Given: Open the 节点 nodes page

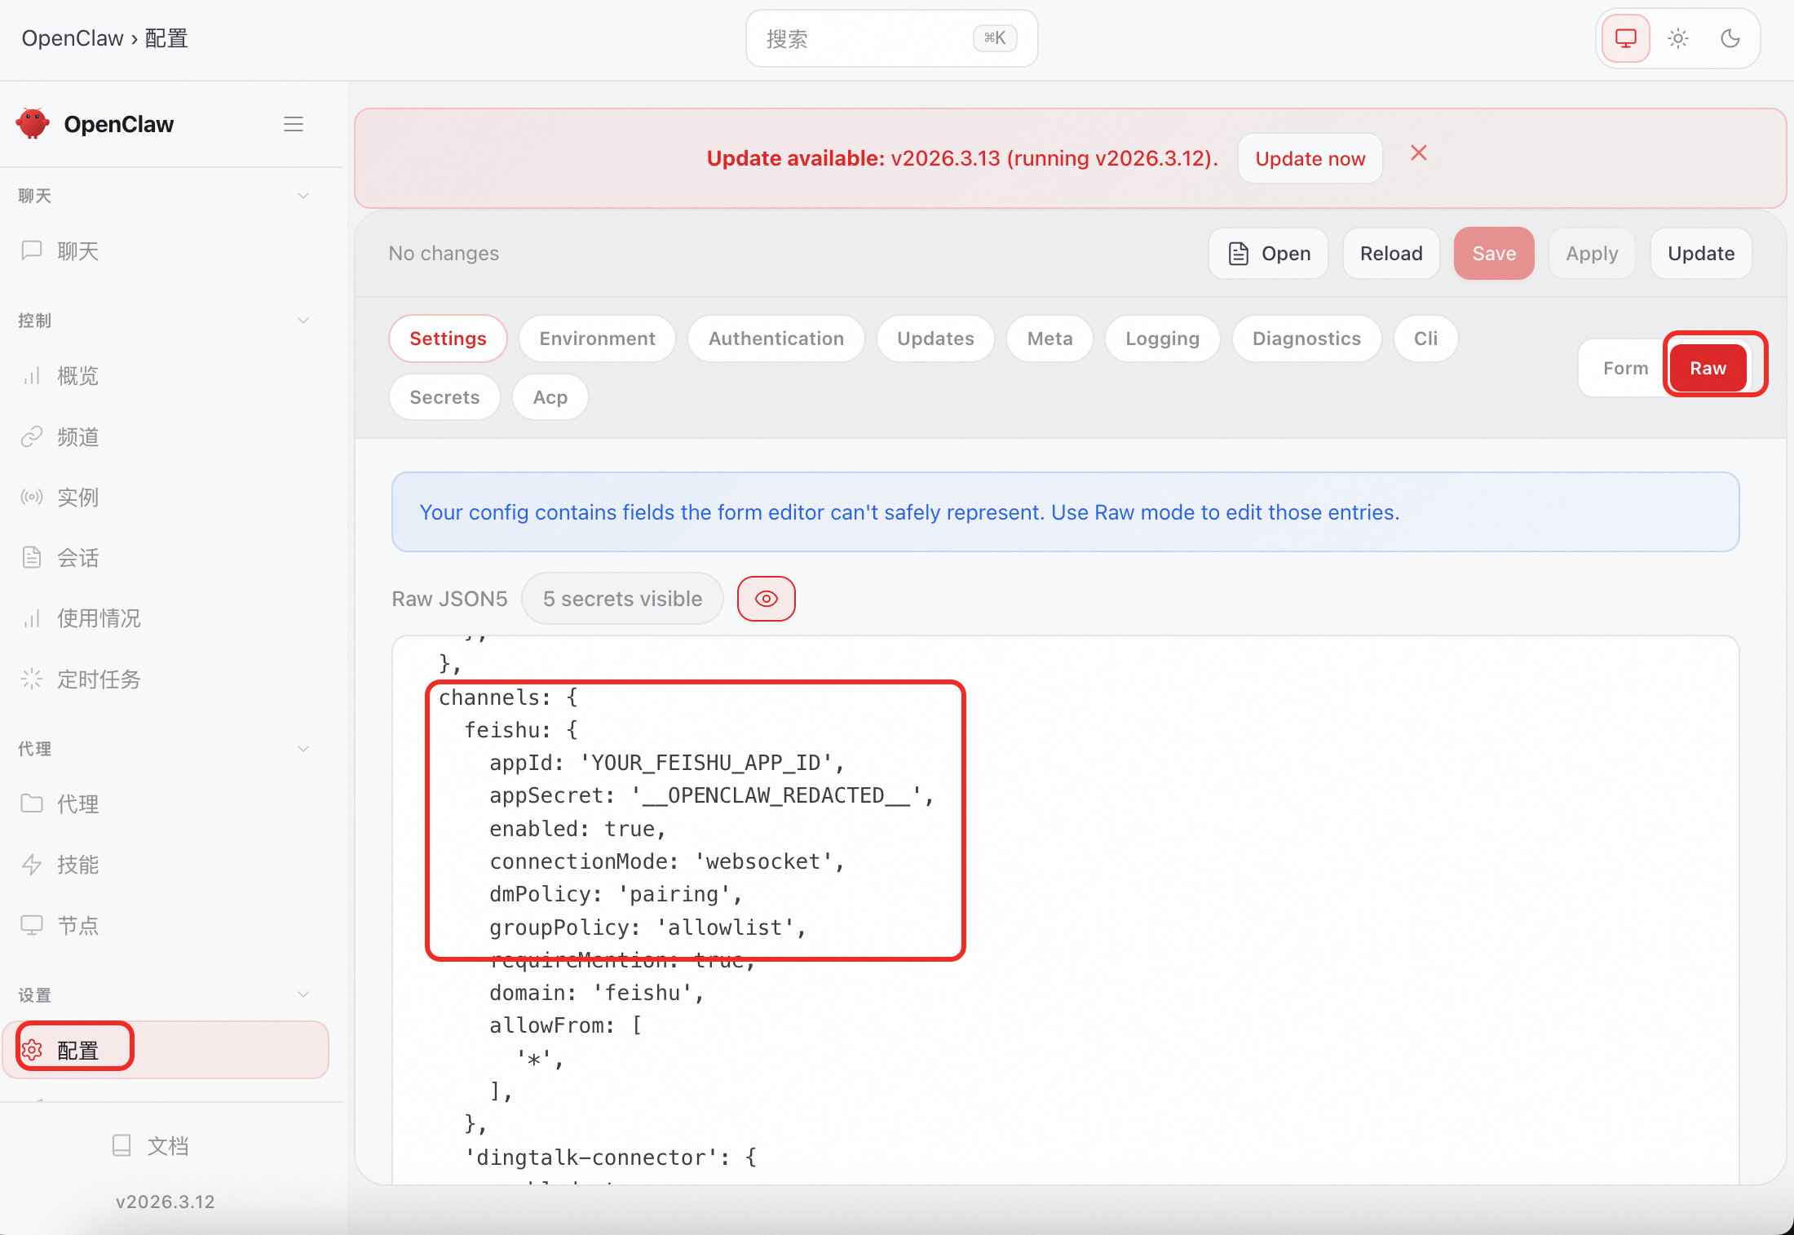Looking at the screenshot, I should click(x=165, y=926).
